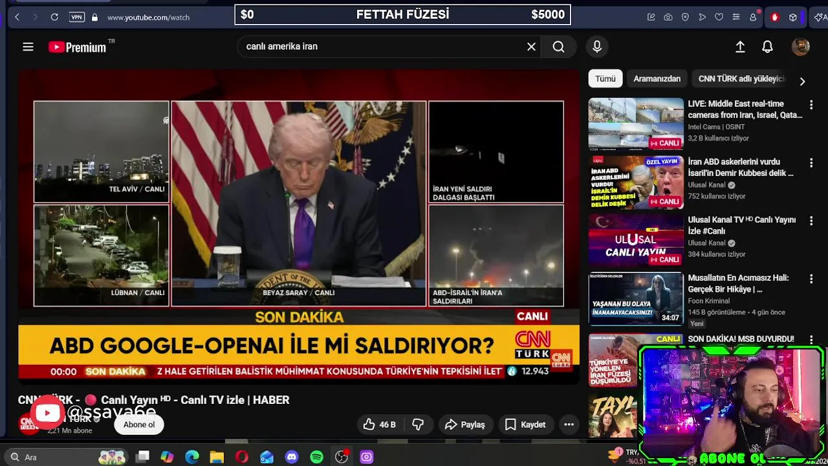Click the Foon Kriminal channel name
The width and height of the screenshot is (828, 466).
click(x=708, y=301)
